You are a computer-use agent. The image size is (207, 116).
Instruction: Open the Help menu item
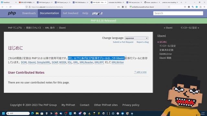tap(85, 13)
